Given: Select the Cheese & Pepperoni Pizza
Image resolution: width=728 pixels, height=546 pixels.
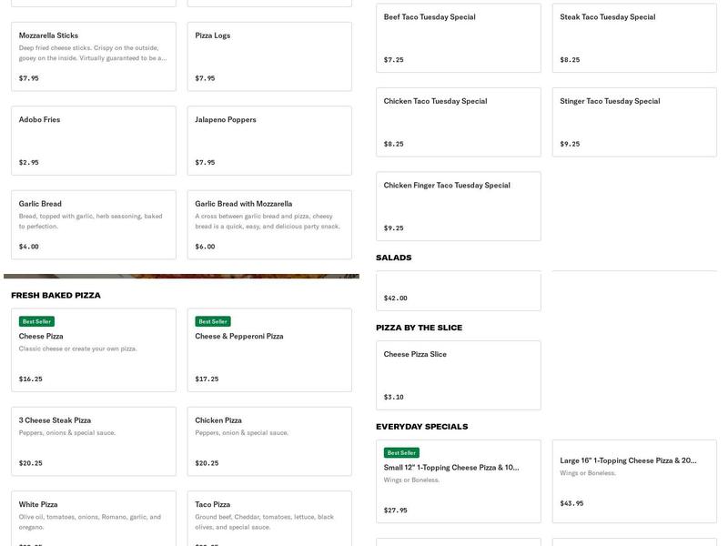Looking at the screenshot, I should point(268,351).
